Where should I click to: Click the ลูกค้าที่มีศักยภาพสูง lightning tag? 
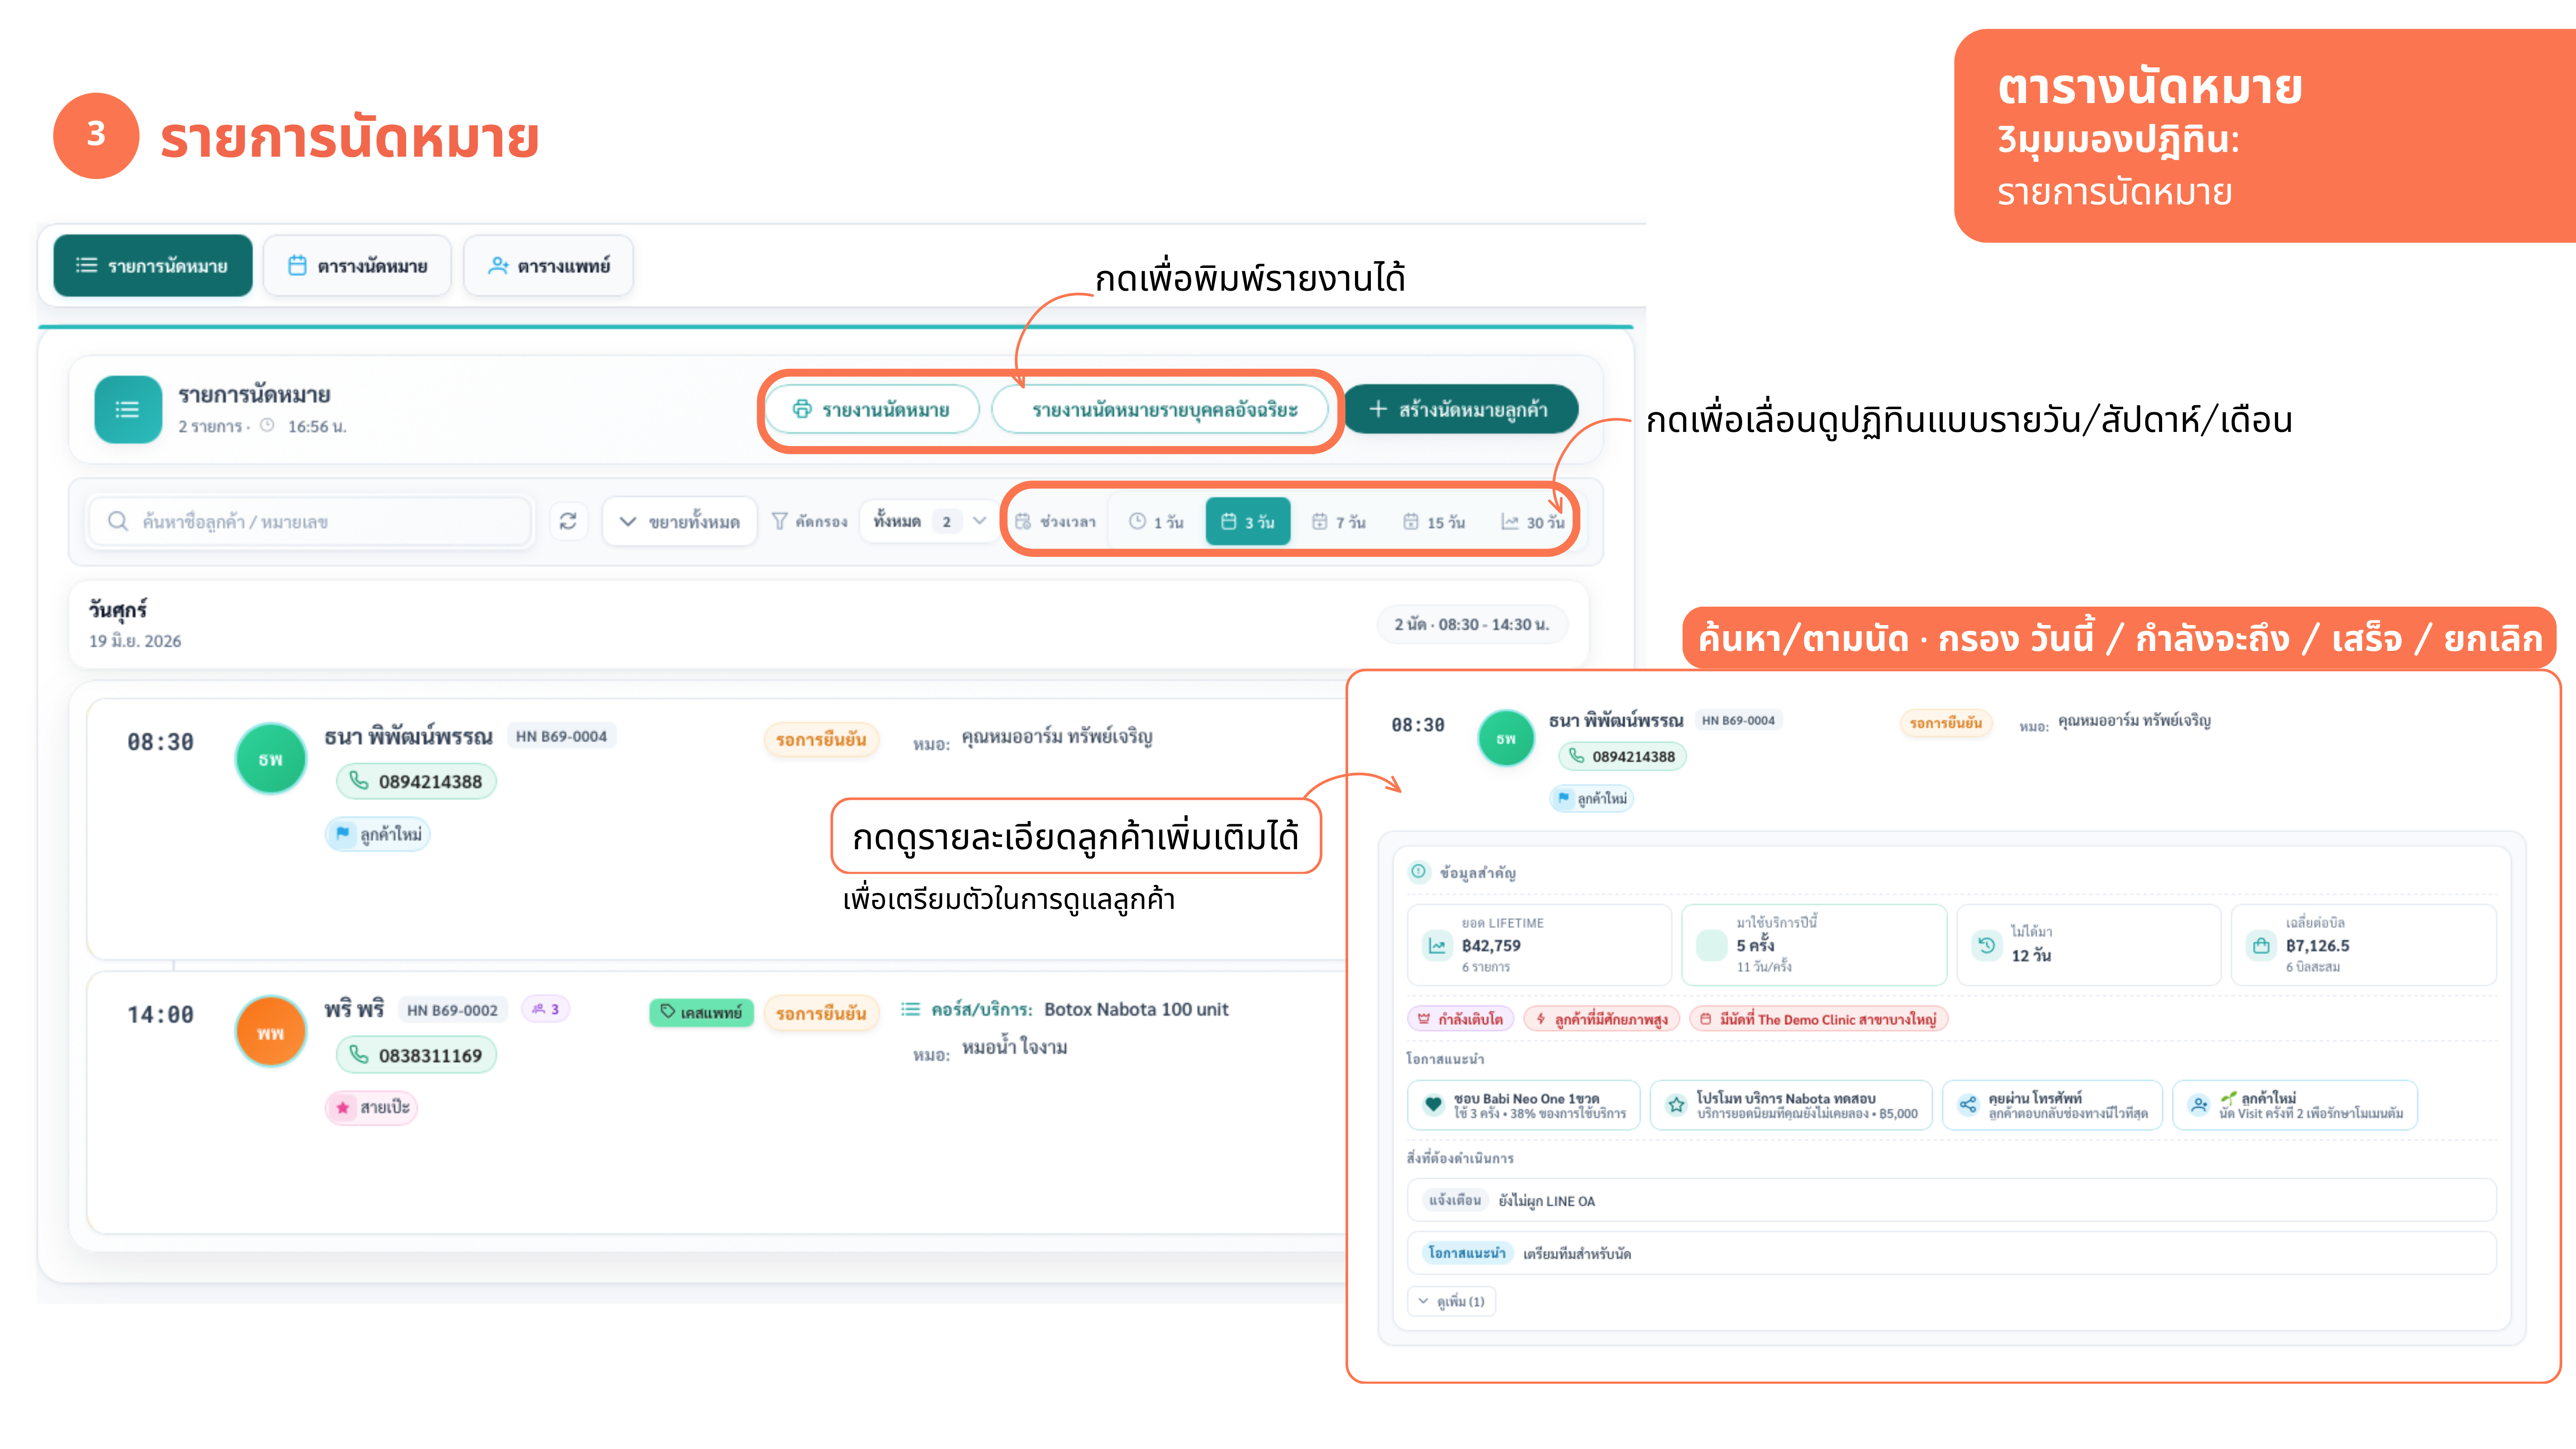coord(1602,1019)
